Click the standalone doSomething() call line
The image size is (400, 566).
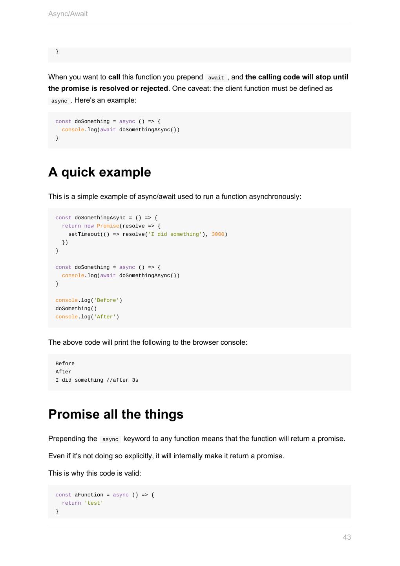pos(76,309)
